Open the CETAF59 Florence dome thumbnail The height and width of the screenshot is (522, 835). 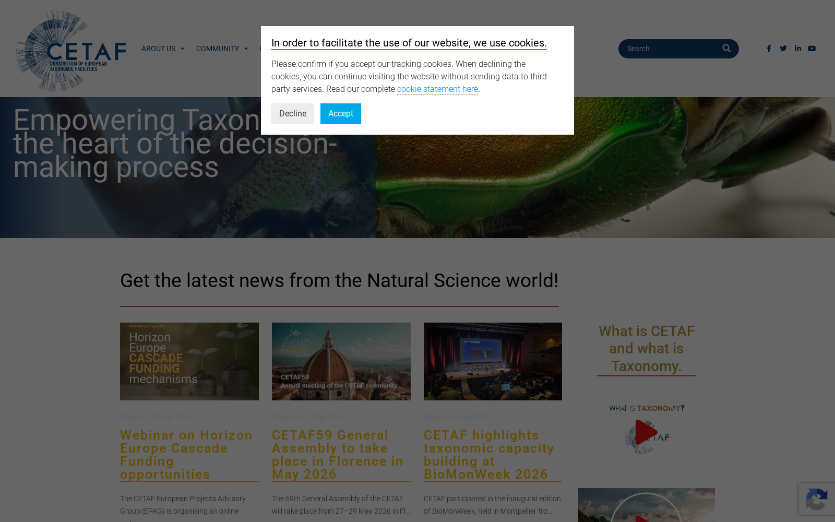tap(341, 361)
